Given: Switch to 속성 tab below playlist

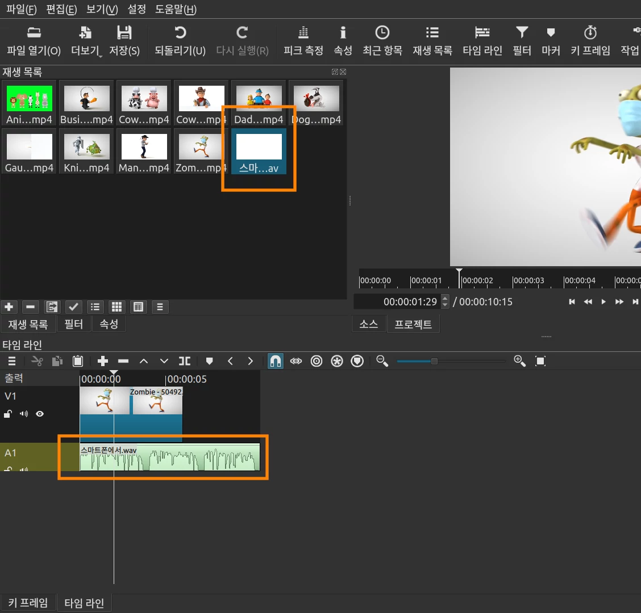Looking at the screenshot, I should pyautogui.click(x=109, y=324).
